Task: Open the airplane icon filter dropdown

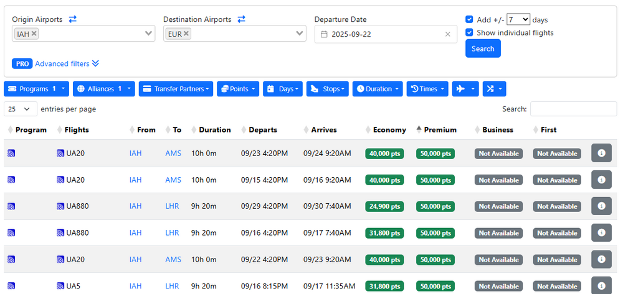Action: click(465, 89)
